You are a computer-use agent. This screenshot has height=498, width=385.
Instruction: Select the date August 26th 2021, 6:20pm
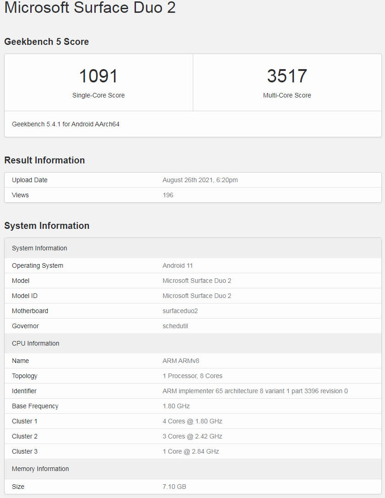(200, 180)
